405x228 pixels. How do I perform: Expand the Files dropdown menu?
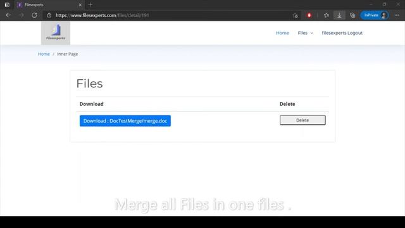(x=305, y=33)
